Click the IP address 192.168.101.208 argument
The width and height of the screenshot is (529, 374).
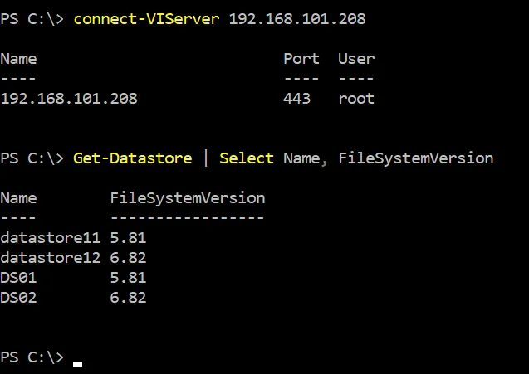[x=296, y=19]
